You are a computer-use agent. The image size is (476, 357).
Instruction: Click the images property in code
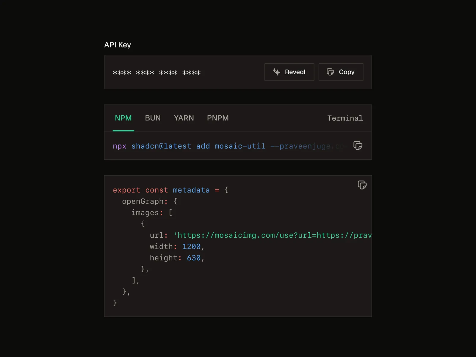(145, 213)
